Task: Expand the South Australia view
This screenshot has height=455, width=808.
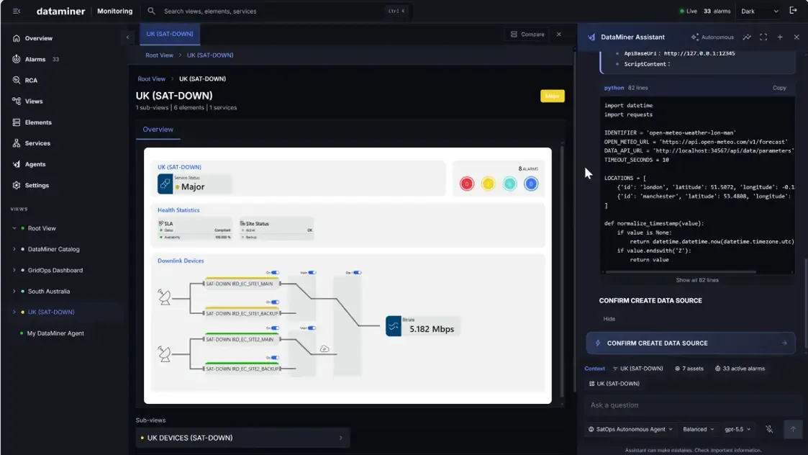Action: pos(14,291)
